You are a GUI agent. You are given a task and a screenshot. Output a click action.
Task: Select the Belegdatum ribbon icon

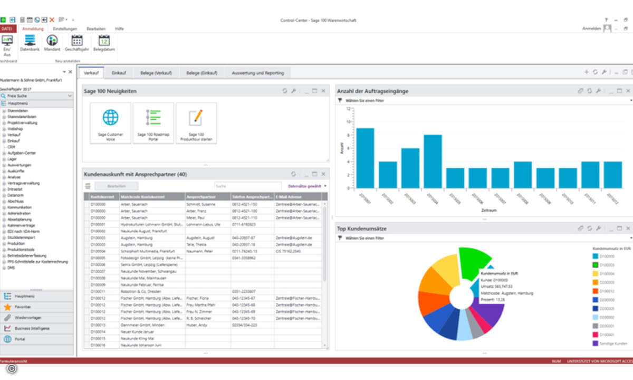point(104,41)
